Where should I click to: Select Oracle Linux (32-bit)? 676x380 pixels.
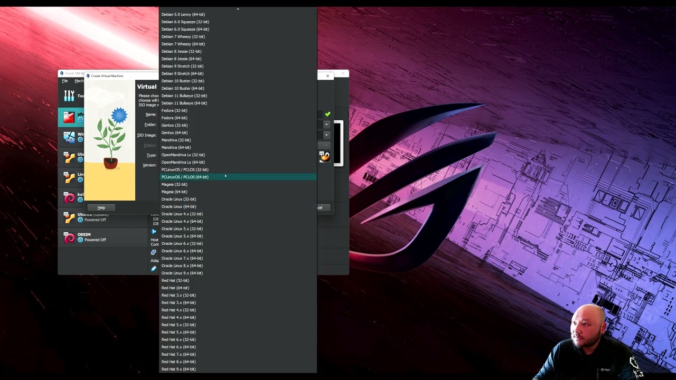(x=238, y=199)
